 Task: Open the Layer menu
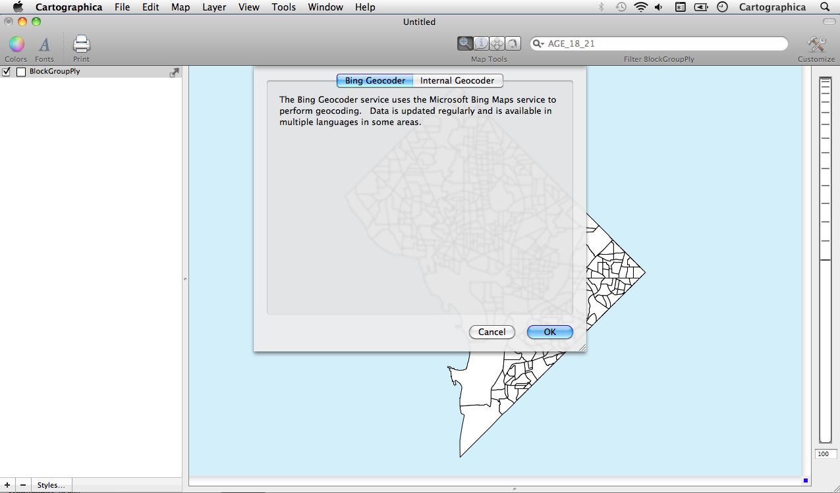[214, 7]
